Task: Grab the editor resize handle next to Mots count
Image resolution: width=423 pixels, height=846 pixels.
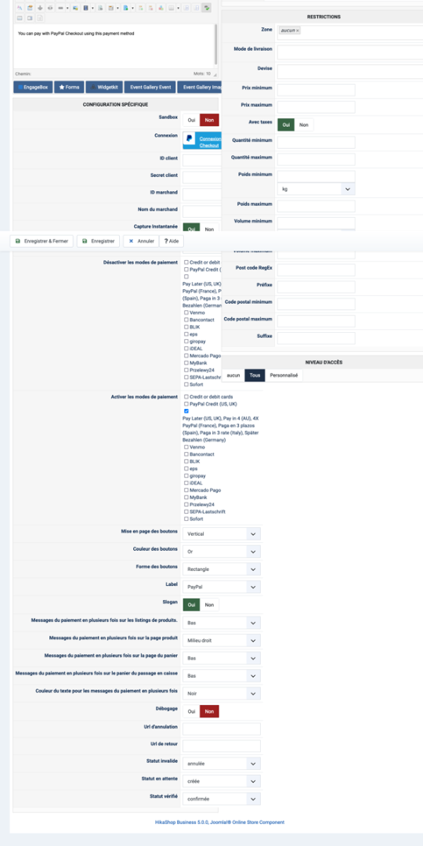Action: click(x=215, y=75)
